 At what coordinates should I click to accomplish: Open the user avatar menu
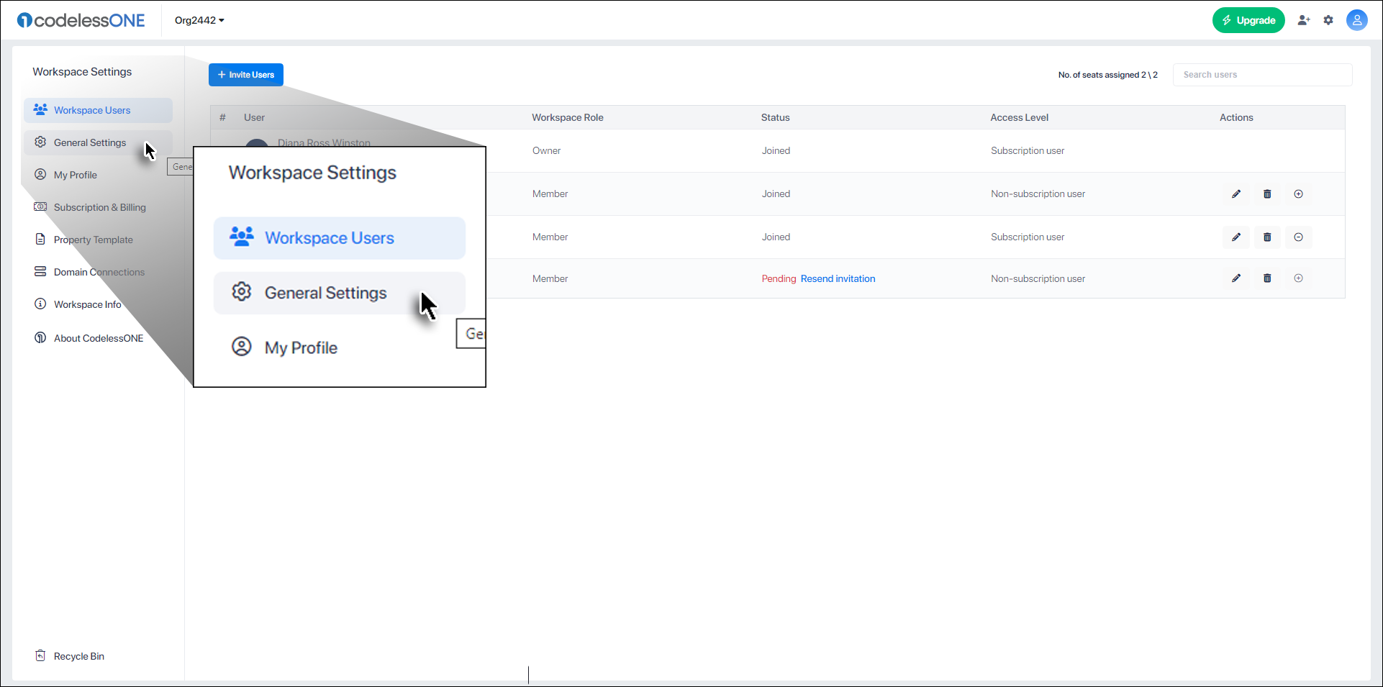click(x=1357, y=20)
